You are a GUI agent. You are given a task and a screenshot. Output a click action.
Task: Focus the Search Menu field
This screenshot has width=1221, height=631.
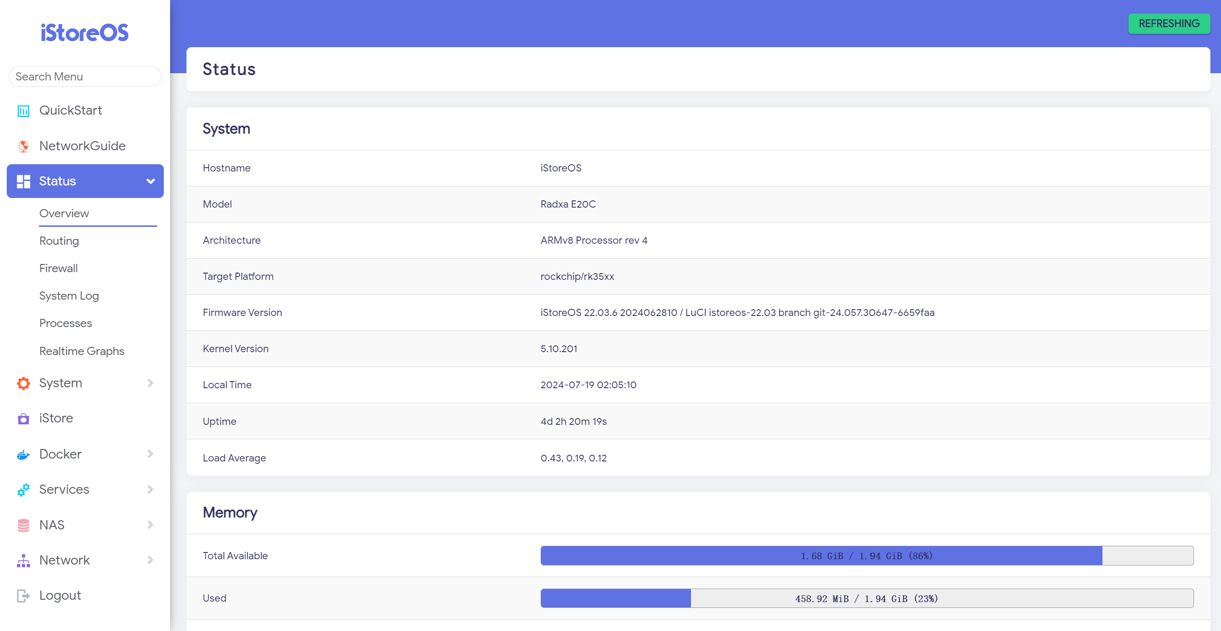[x=85, y=77]
